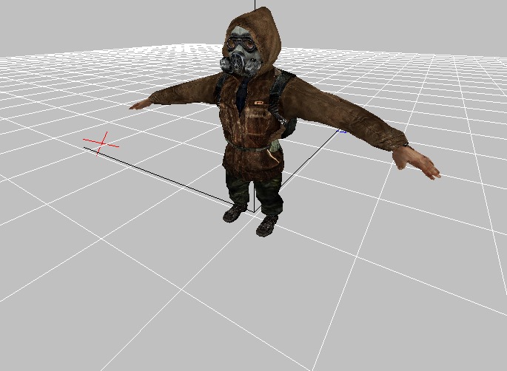Select the backpack on the character's back
Image resolution: width=507 pixels, height=371 pixels.
(289, 128)
